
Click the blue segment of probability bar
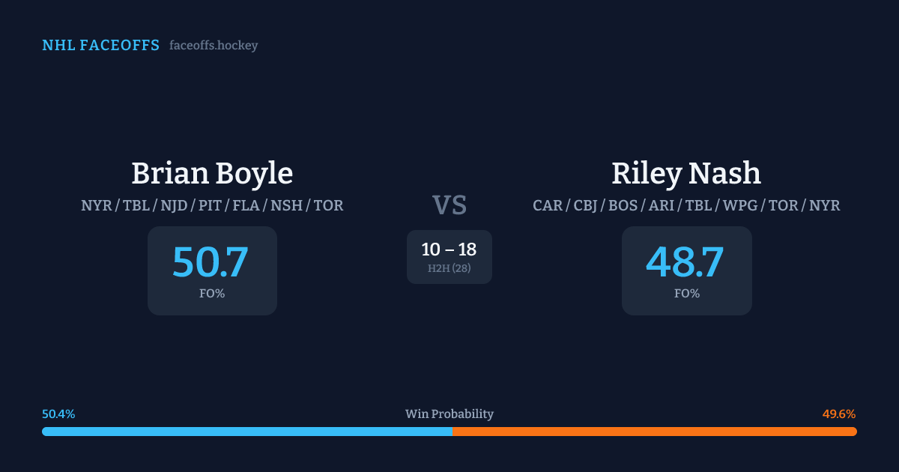coord(247,432)
